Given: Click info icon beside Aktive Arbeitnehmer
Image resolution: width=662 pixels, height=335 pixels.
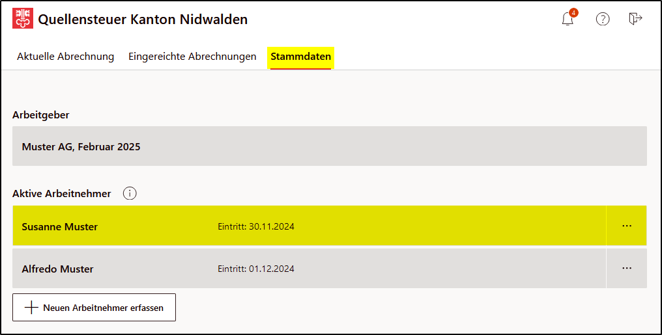Looking at the screenshot, I should tap(130, 193).
